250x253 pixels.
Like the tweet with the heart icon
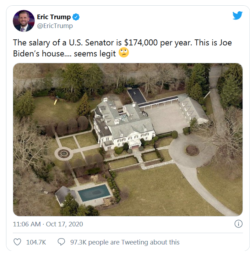17,242
